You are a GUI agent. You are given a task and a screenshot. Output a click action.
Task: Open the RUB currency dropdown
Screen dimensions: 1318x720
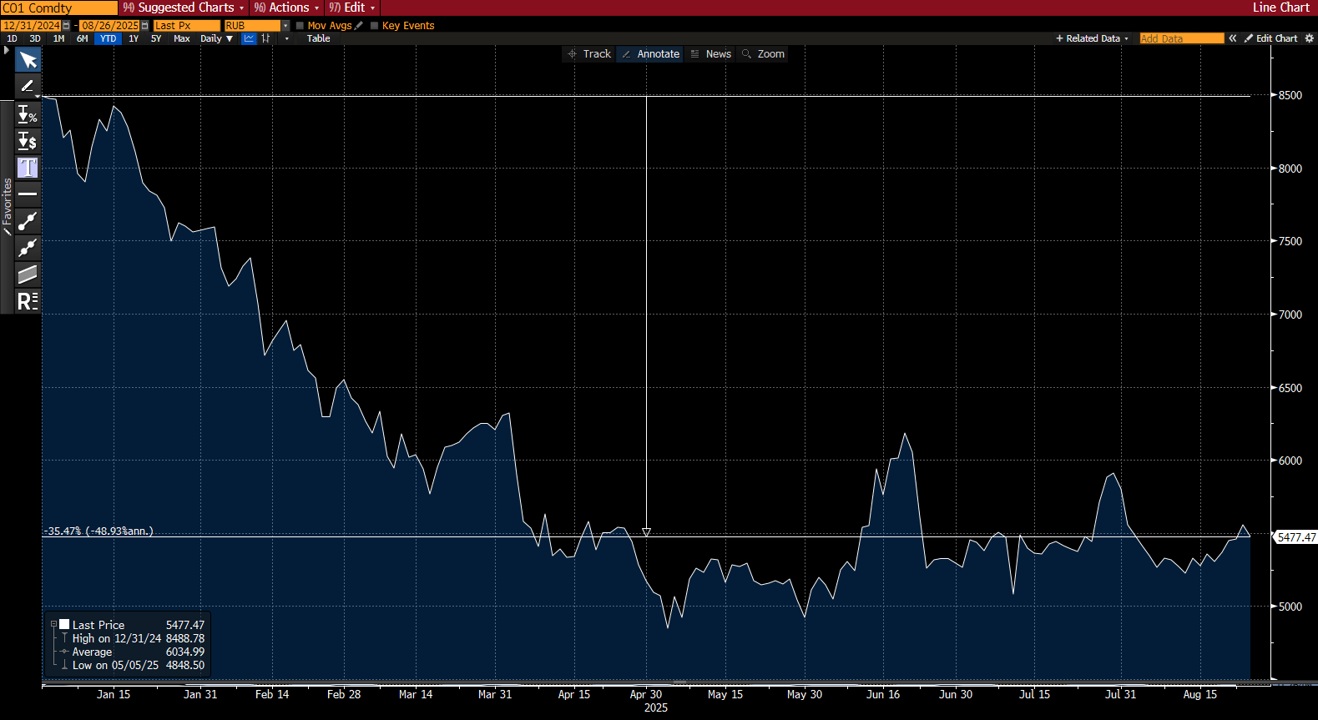[285, 26]
